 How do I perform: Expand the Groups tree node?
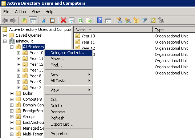(x=12, y=117)
